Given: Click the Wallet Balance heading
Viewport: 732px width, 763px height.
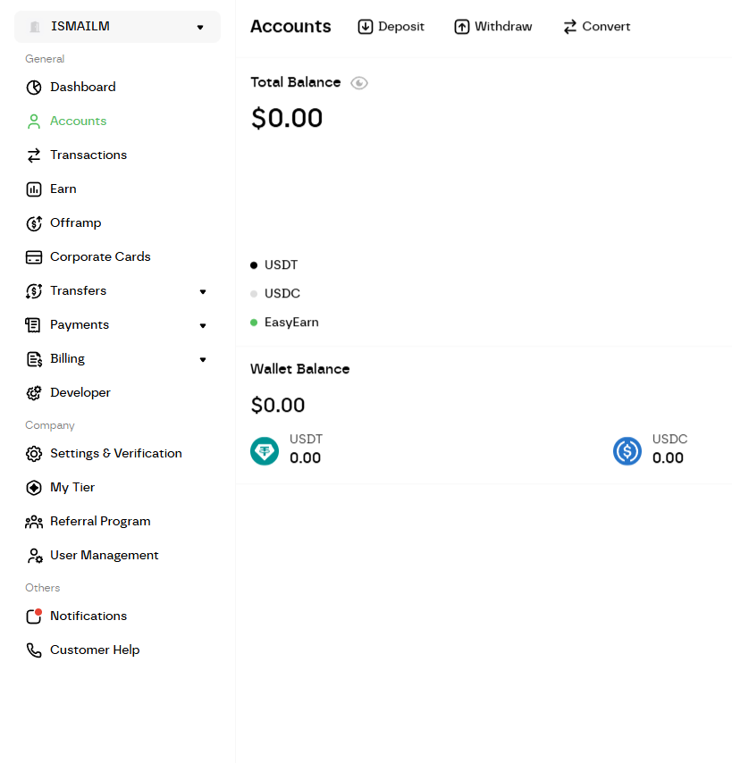Looking at the screenshot, I should point(299,369).
